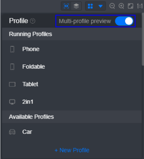The image size is (144, 159).
Task: Click the Car icon
Action: tap(12, 132)
